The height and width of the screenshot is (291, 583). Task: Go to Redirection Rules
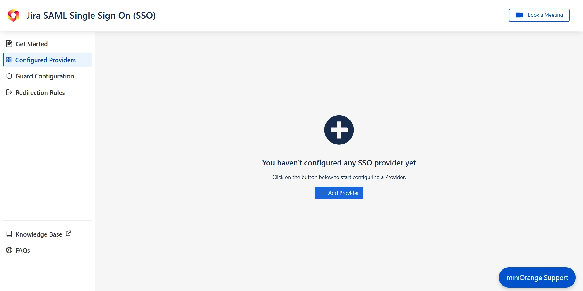pos(47,92)
